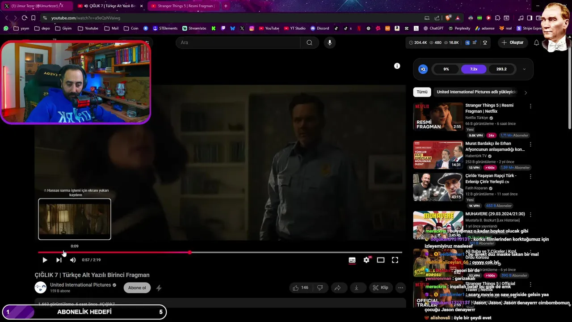Click the blue IQ icon in stats bar
Image resolution: width=572 pixels, height=322 pixels.
[467, 42]
